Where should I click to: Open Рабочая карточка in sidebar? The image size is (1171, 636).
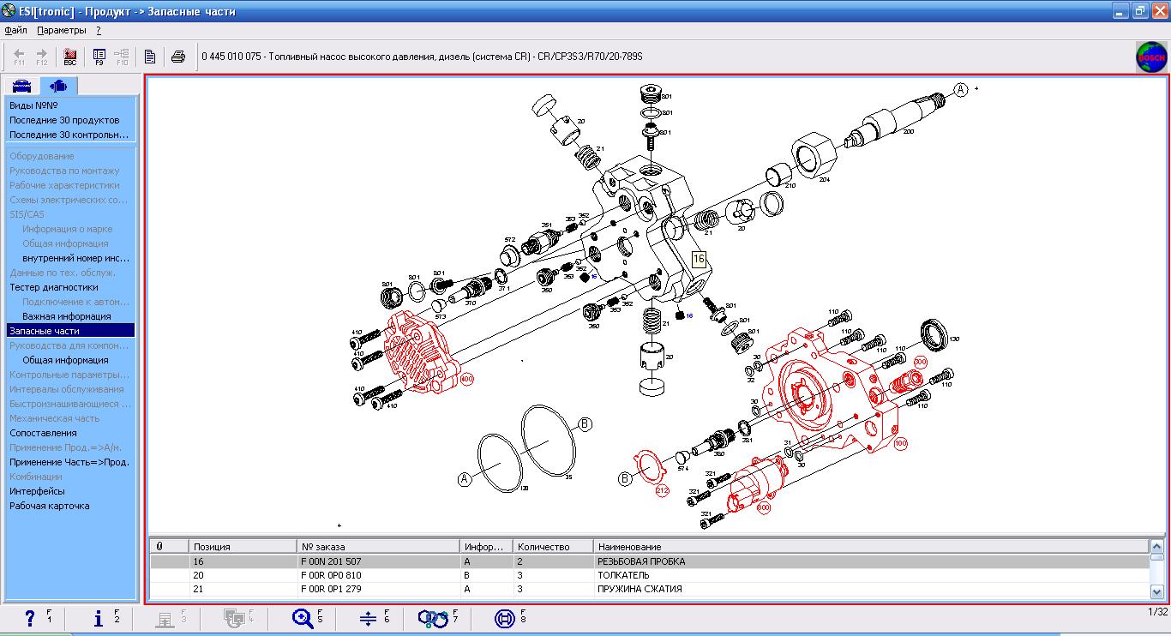click(50, 506)
